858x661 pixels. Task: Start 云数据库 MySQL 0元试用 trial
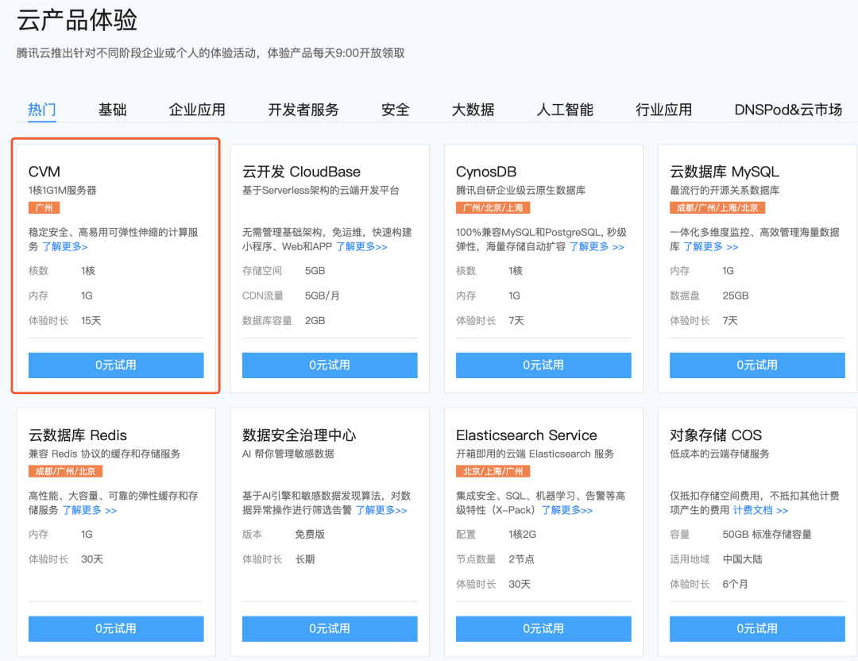[757, 365]
